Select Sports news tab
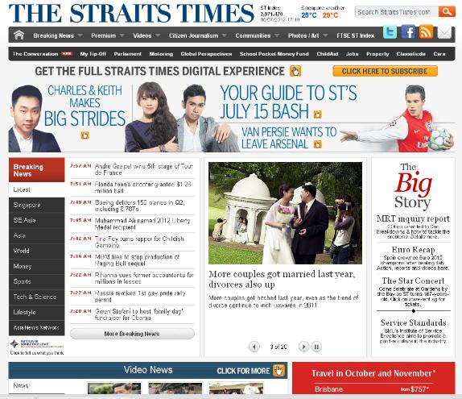Viewport: 462px width, 399px height. pos(36,281)
